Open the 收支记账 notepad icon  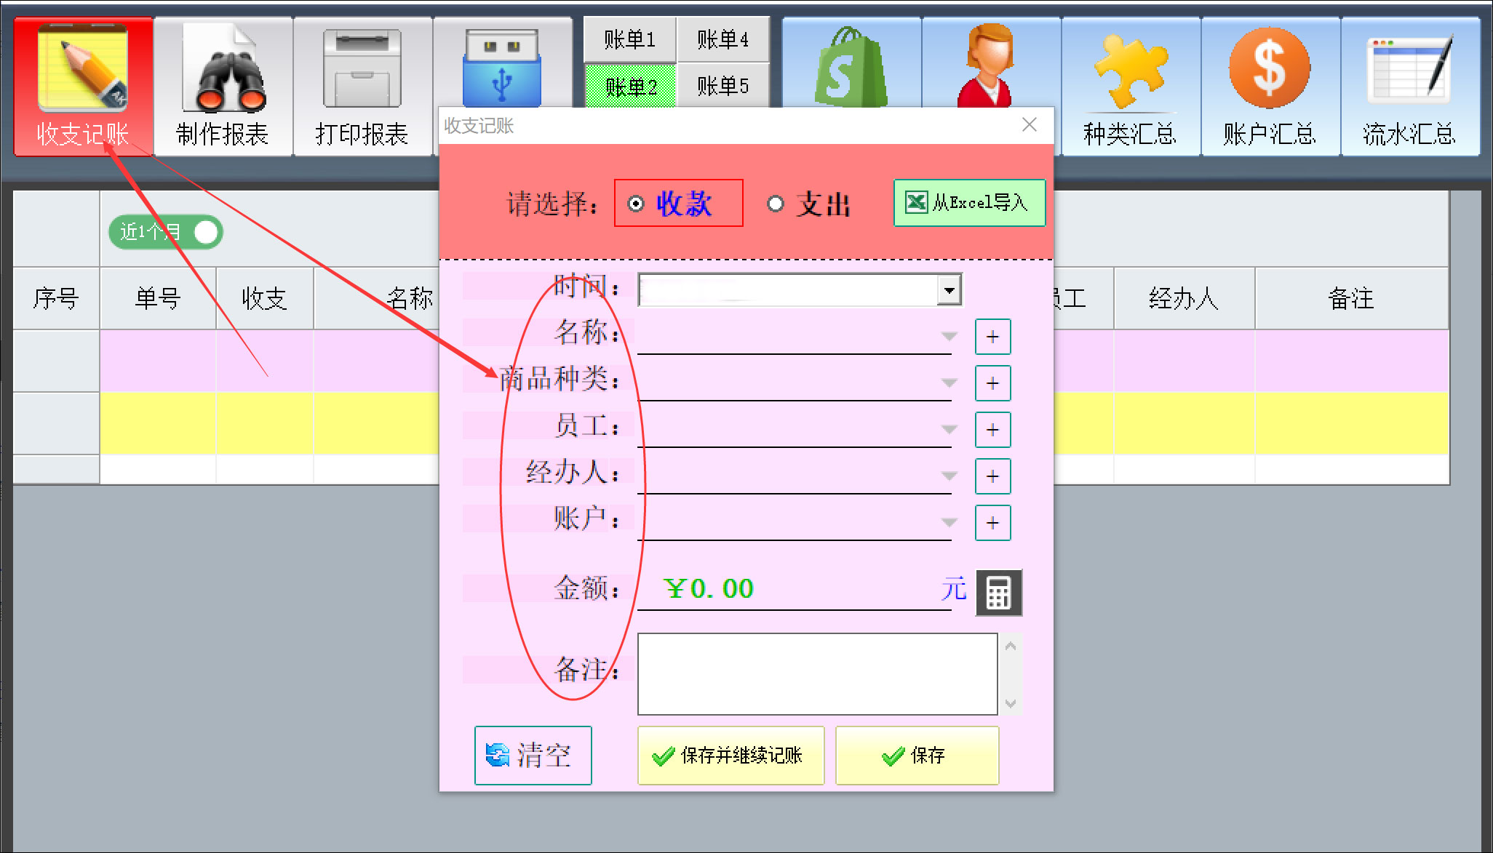(x=83, y=69)
